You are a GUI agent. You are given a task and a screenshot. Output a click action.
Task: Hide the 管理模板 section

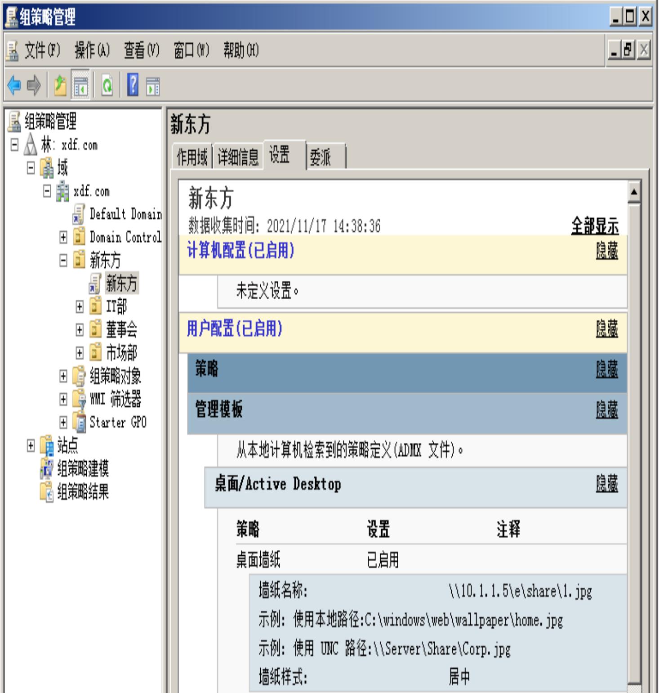[607, 410]
